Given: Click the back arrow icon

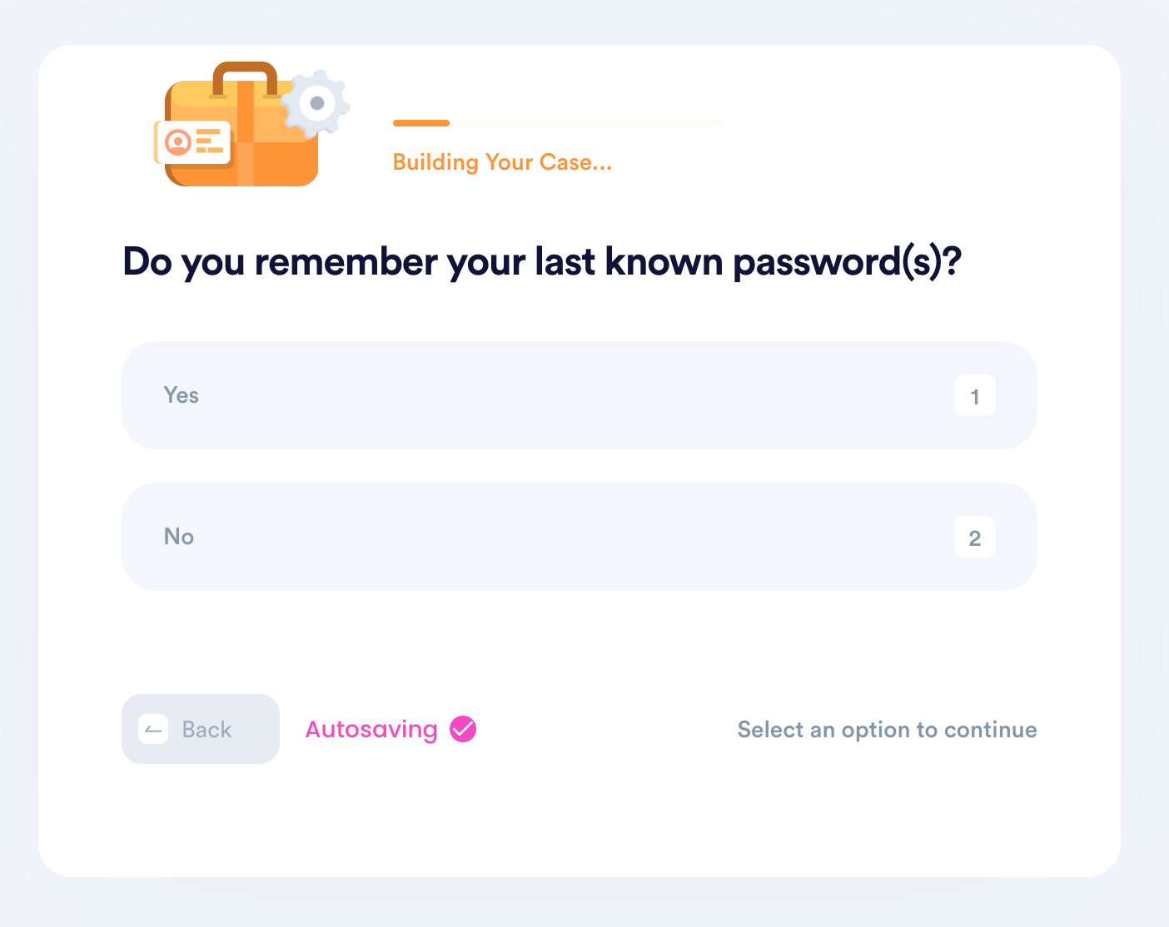Looking at the screenshot, I should (x=153, y=730).
